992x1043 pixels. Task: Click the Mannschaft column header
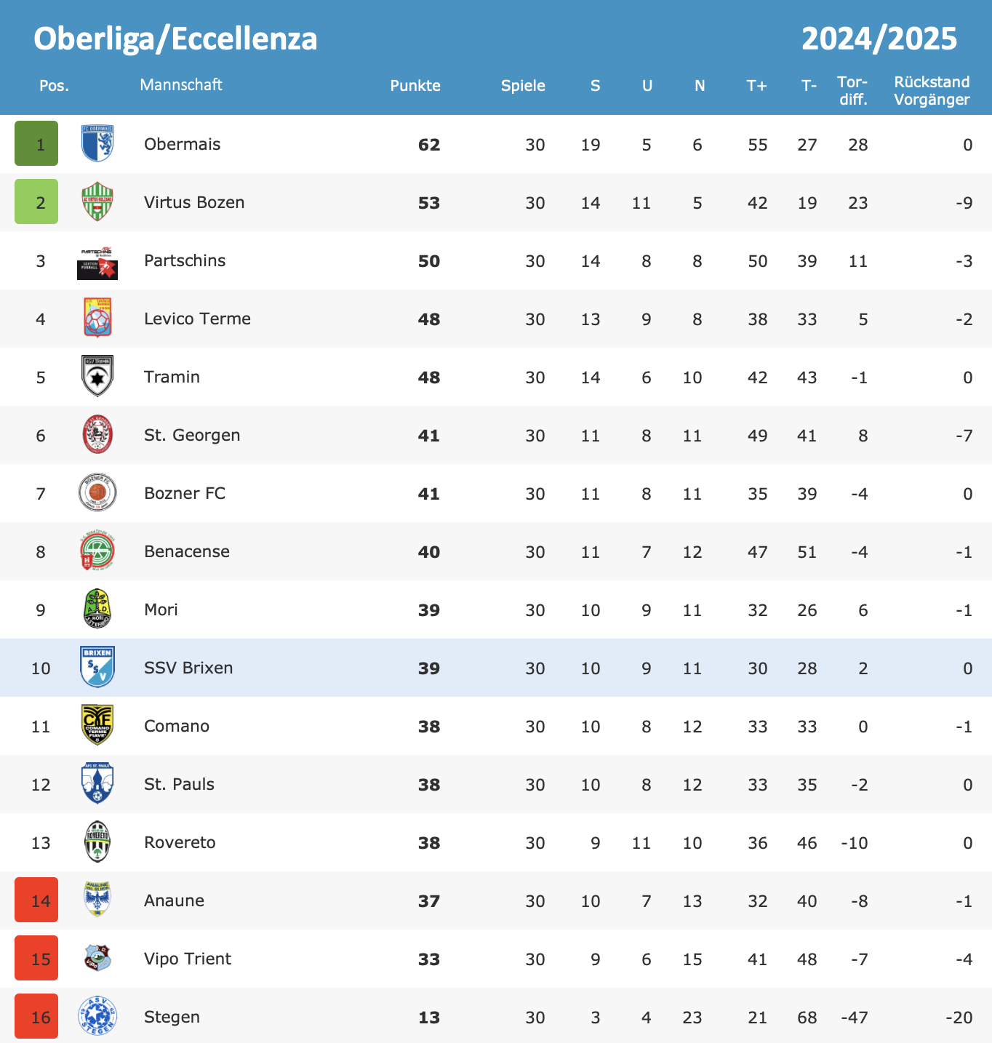tap(181, 85)
